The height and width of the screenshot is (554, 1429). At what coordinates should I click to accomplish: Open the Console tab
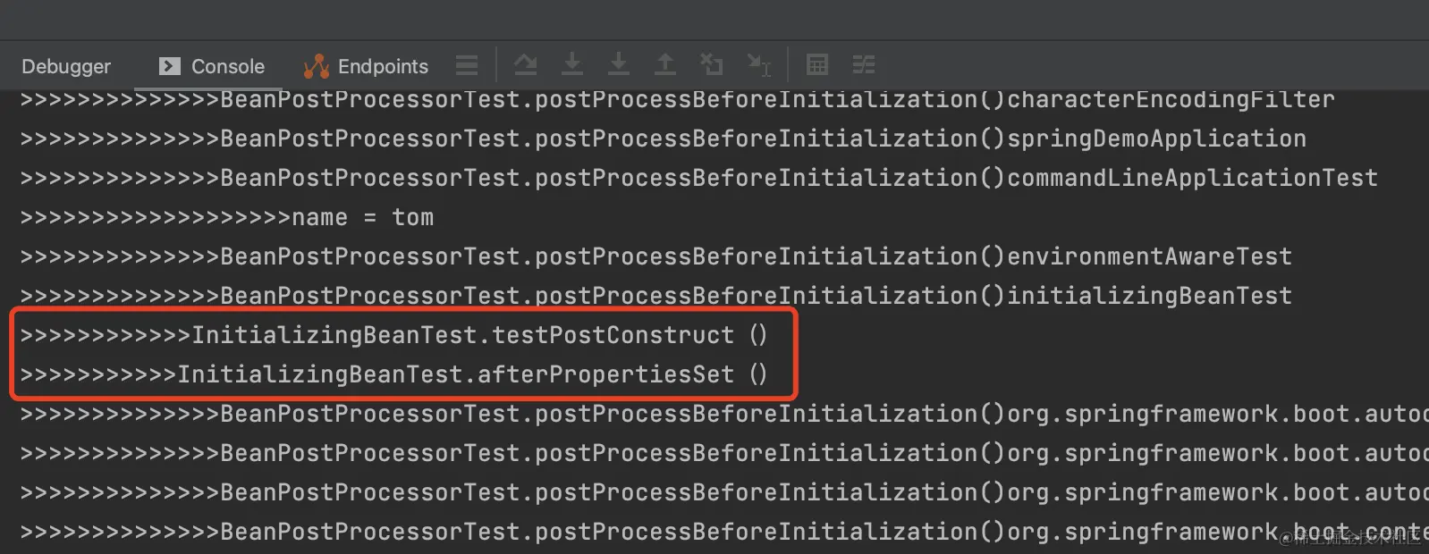211,66
